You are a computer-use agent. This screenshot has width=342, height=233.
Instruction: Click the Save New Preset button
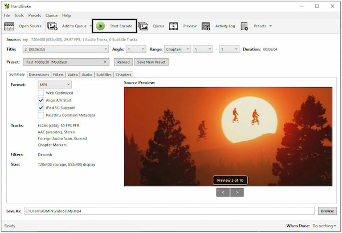tap(152, 62)
